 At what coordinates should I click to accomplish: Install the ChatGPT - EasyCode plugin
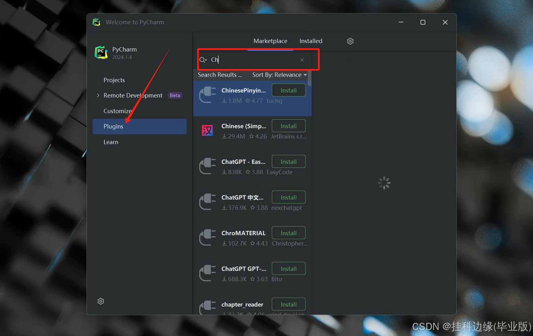(288, 161)
